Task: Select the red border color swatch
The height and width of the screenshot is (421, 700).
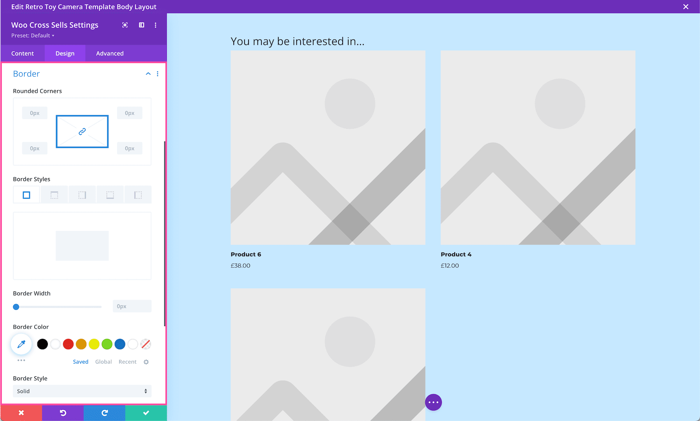Action: pyautogui.click(x=68, y=344)
